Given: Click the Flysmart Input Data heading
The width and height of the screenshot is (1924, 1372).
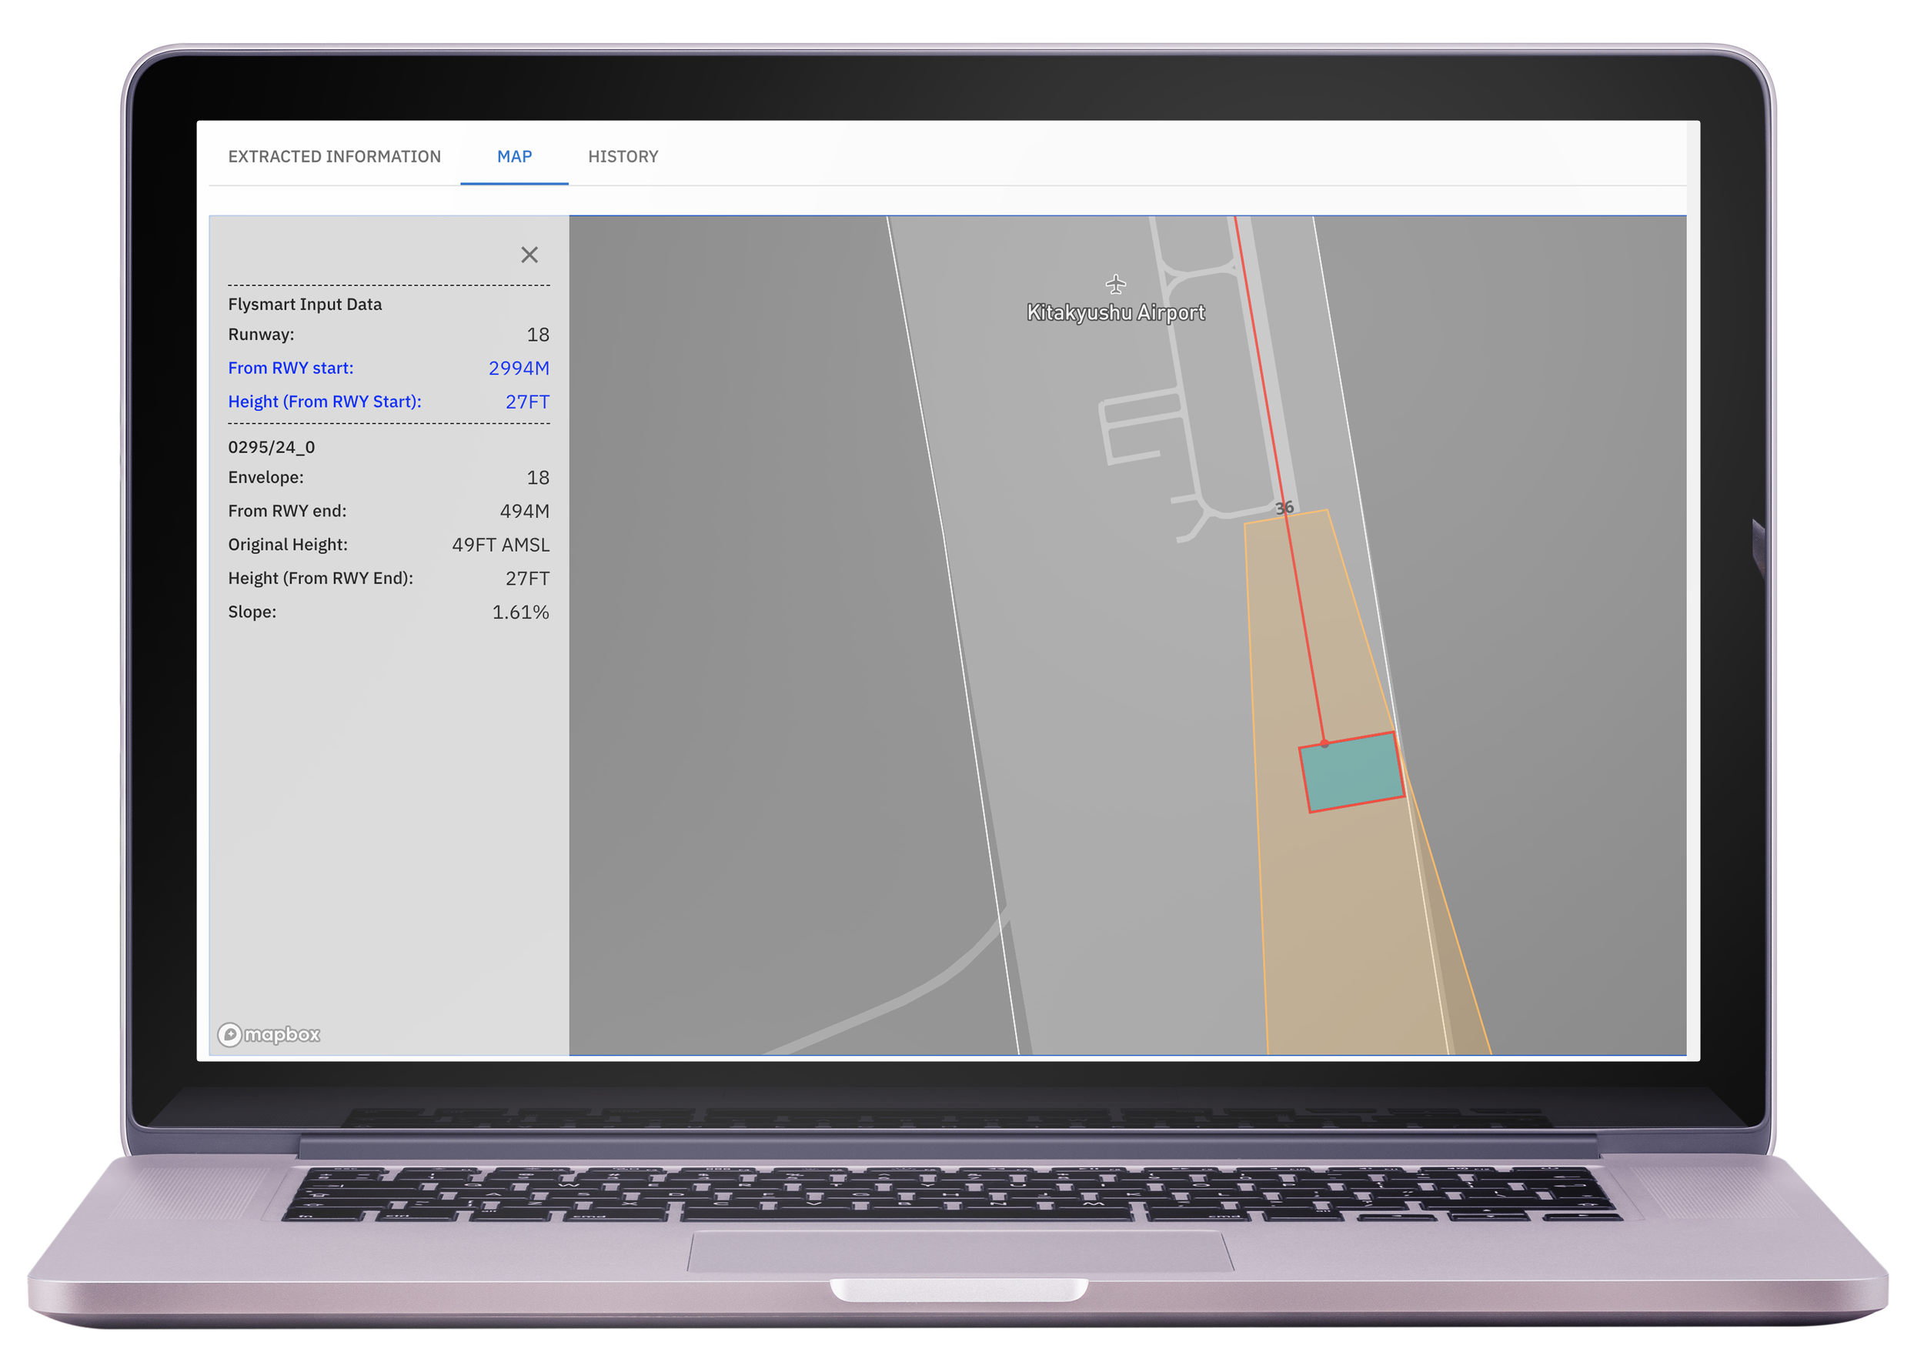Looking at the screenshot, I should (304, 304).
